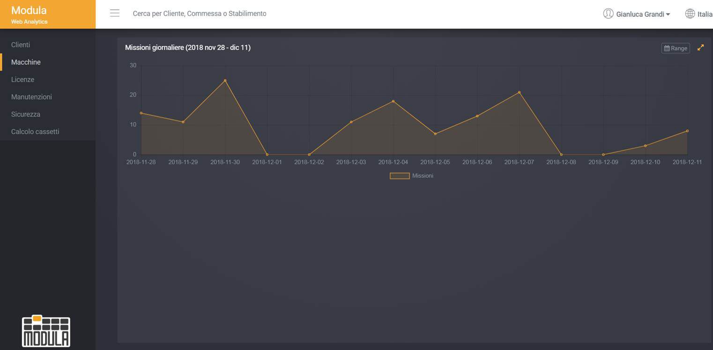Click the 2018-11-30 peak data point
This screenshot has width=713, height=350.
click(225, 80)
